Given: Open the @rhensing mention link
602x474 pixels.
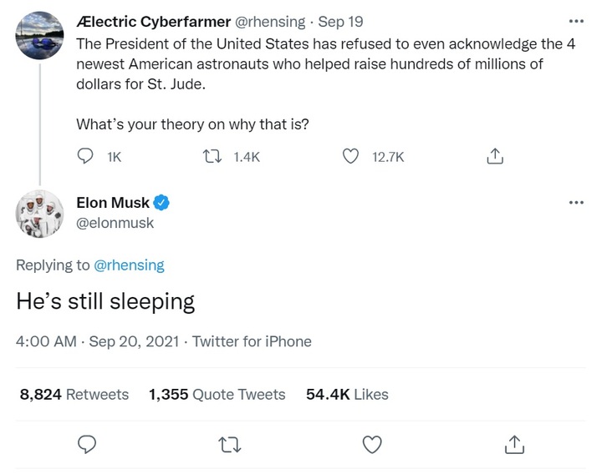Looking at the screenshot, I should tap(129, 265).
